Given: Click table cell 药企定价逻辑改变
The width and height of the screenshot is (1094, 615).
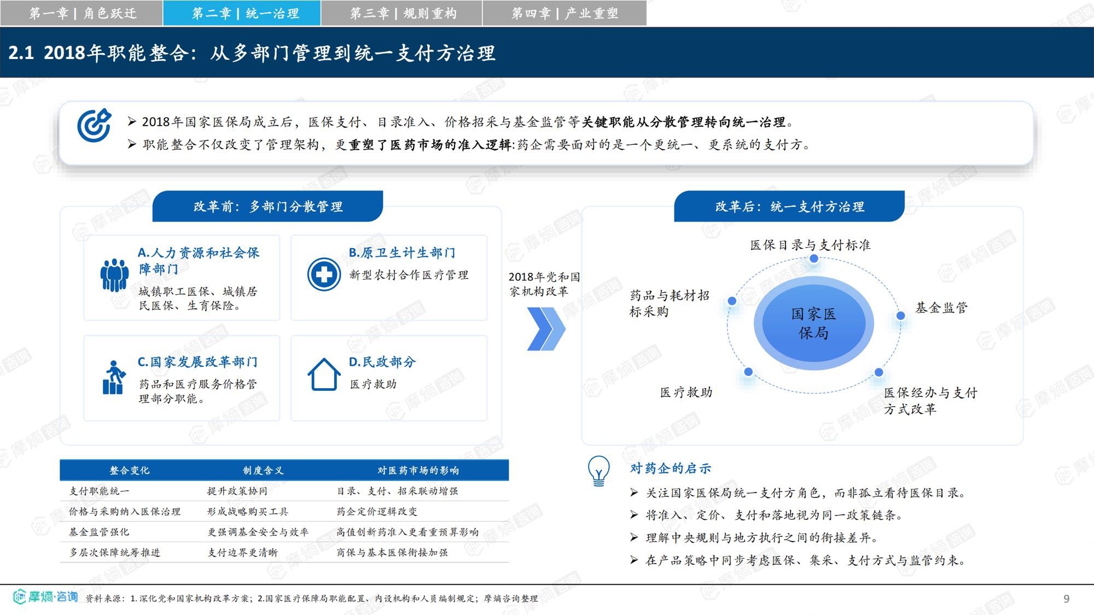Looking at the screenshot, I should pyautogui.click(x=377, y=512).
